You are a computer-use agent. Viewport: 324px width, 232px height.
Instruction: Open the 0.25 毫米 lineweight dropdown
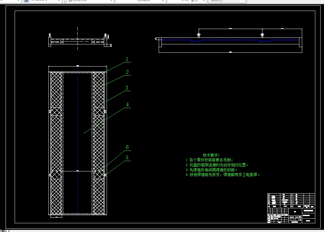[x=187, y=1]
